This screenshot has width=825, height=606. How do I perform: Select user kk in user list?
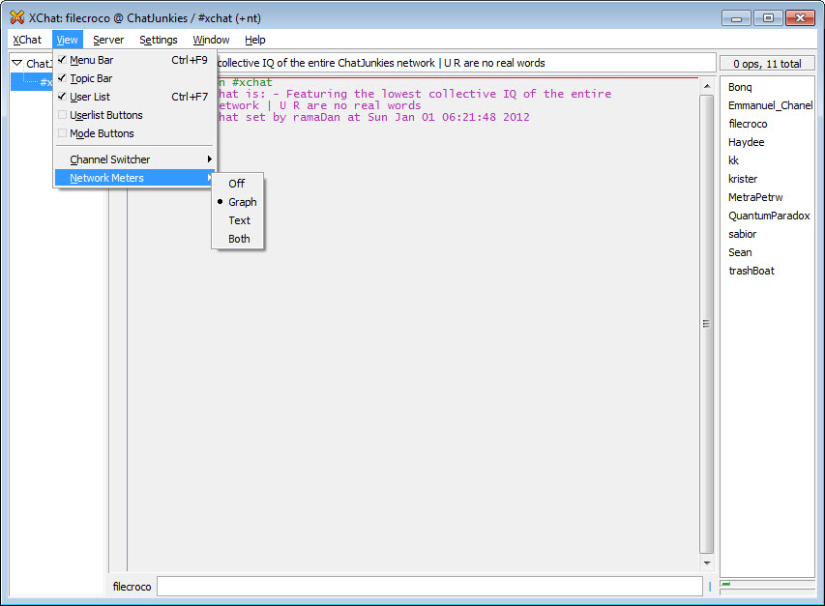733,160
